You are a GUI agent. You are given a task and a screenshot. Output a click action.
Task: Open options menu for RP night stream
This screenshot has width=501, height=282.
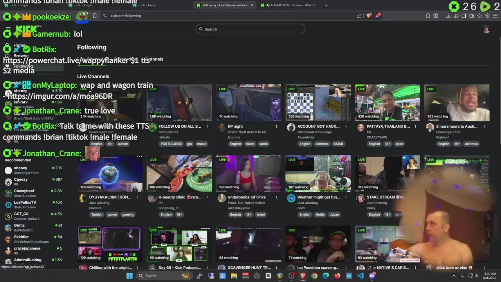pos(276,127)
